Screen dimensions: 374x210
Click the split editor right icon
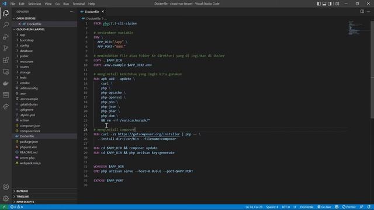[x=362, y=12]
